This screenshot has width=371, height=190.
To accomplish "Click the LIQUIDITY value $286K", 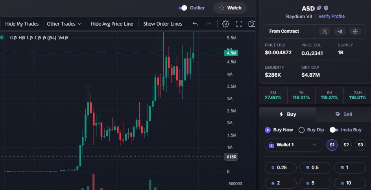I will [273, 75].
